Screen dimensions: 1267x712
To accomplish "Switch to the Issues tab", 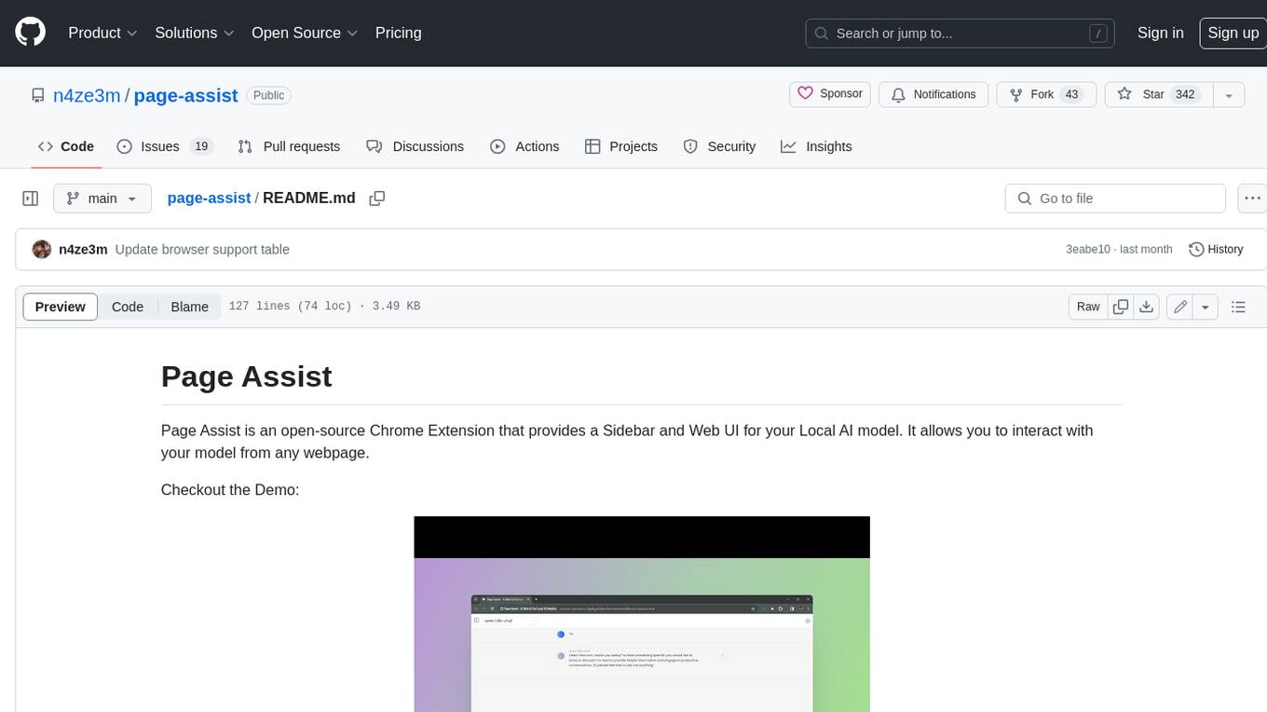I will tap(165, 146).
